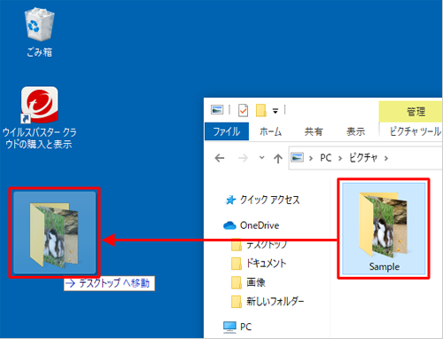Open the ピクチャ ツール tab

click(x=415, y=131)
